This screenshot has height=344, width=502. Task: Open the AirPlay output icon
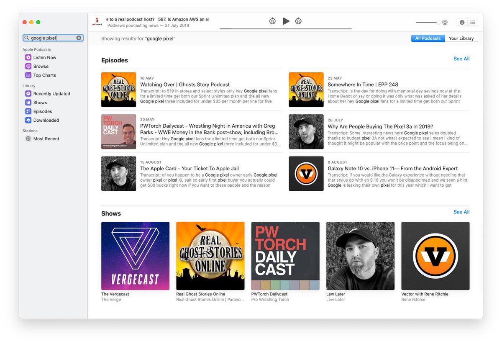pyautogui.click(x=445, y=23)
